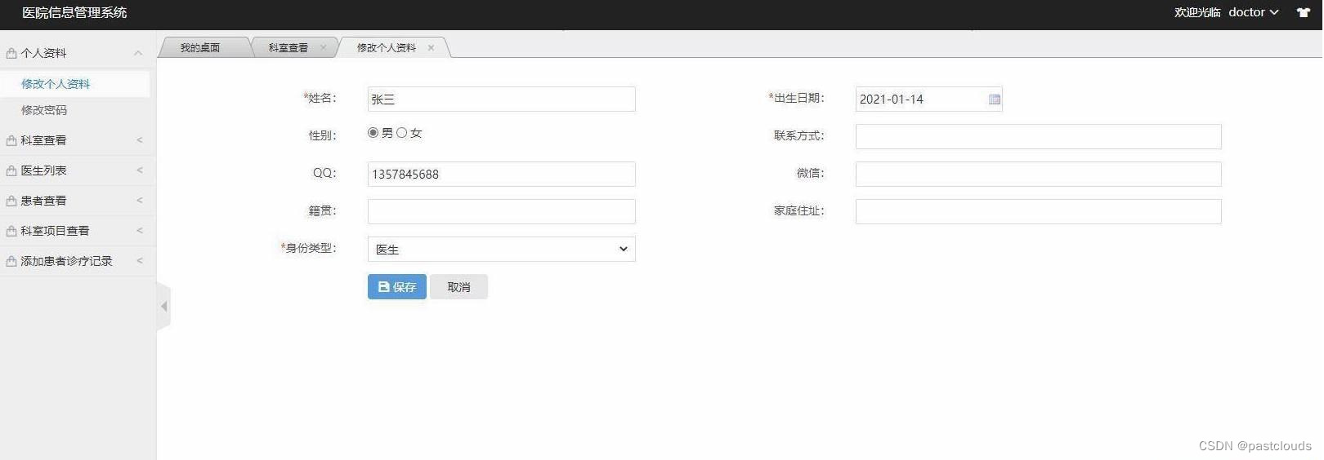Close the 科室查看 tab
1324x460 pixels.
324,47
